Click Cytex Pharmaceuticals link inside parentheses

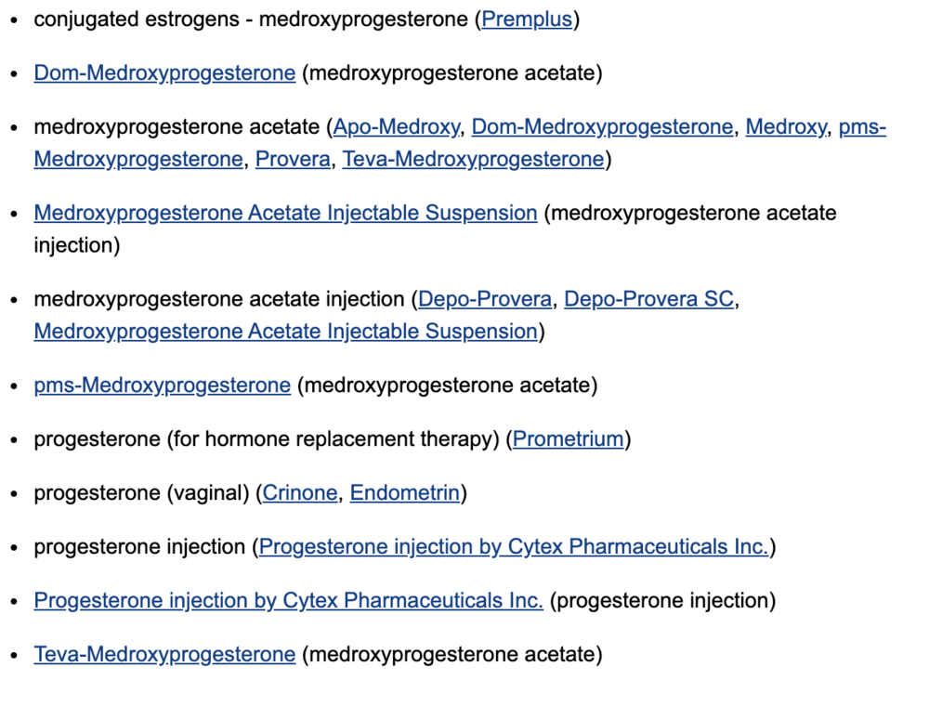pyautogui.click(x=514, y=546)
